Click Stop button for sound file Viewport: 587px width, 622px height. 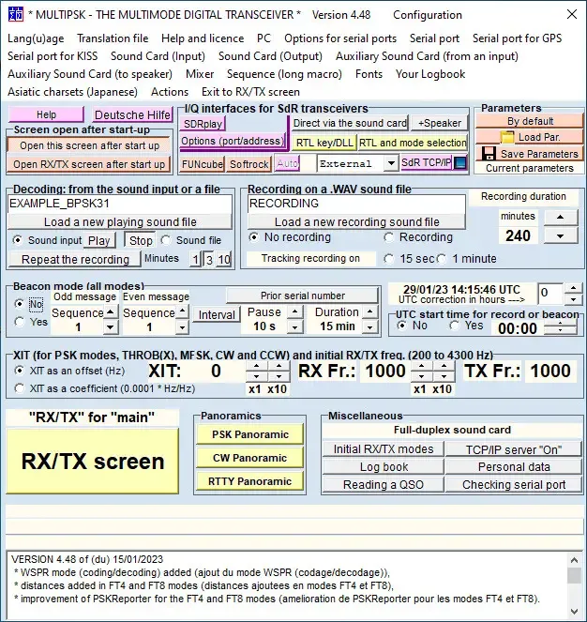[141, 240]
